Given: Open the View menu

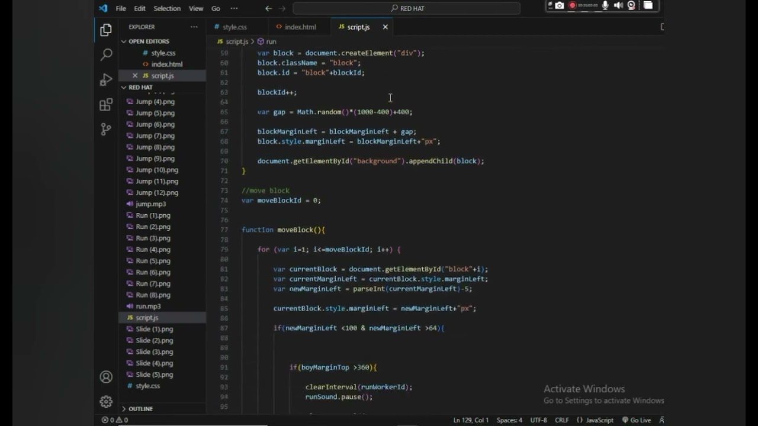Looking at the screenshot, I should click(x=196, y=8).
